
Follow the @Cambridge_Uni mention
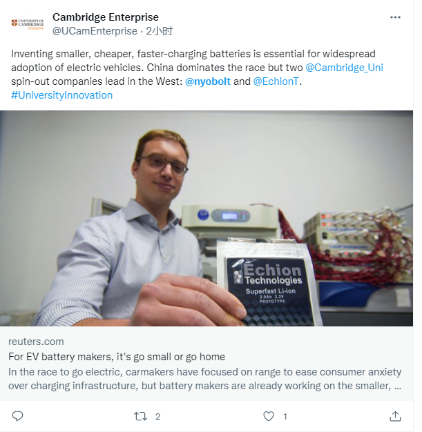[344, 68]
